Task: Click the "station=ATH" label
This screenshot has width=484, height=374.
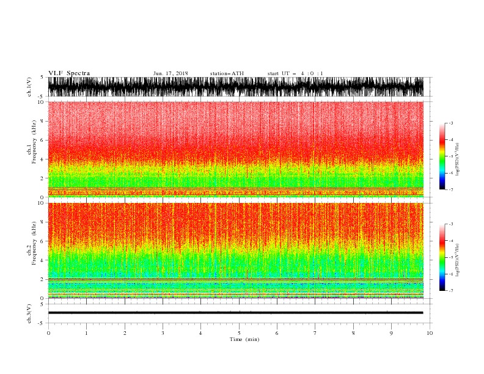Action: point(227,73)
